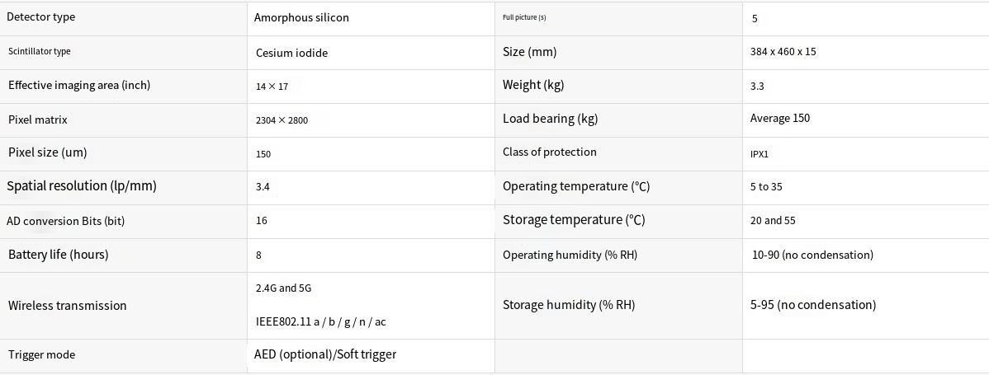Click the "Wireless transmission" row label
Image resolution: width=989 pixels, height=375 pixels.
click(x=68, y=306)
